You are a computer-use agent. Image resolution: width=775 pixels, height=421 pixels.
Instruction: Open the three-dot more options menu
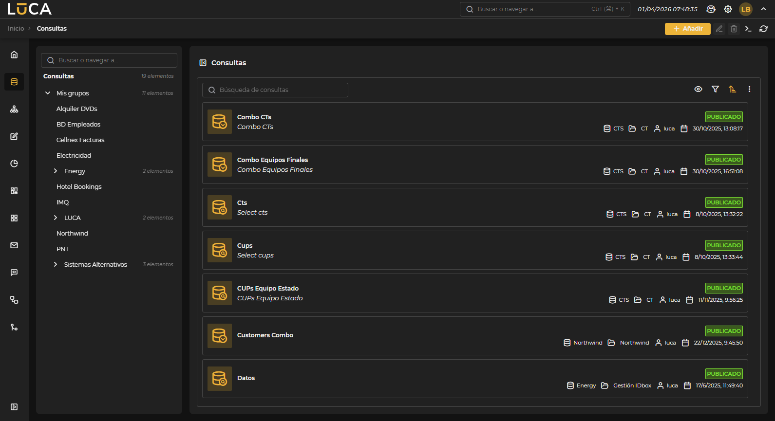click(749, 89)
